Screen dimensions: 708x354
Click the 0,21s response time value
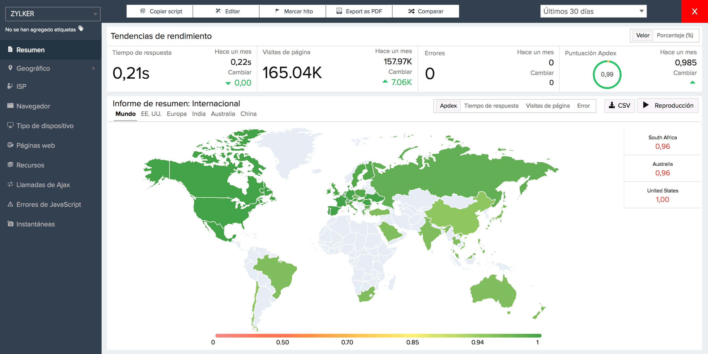pos(131,73)
